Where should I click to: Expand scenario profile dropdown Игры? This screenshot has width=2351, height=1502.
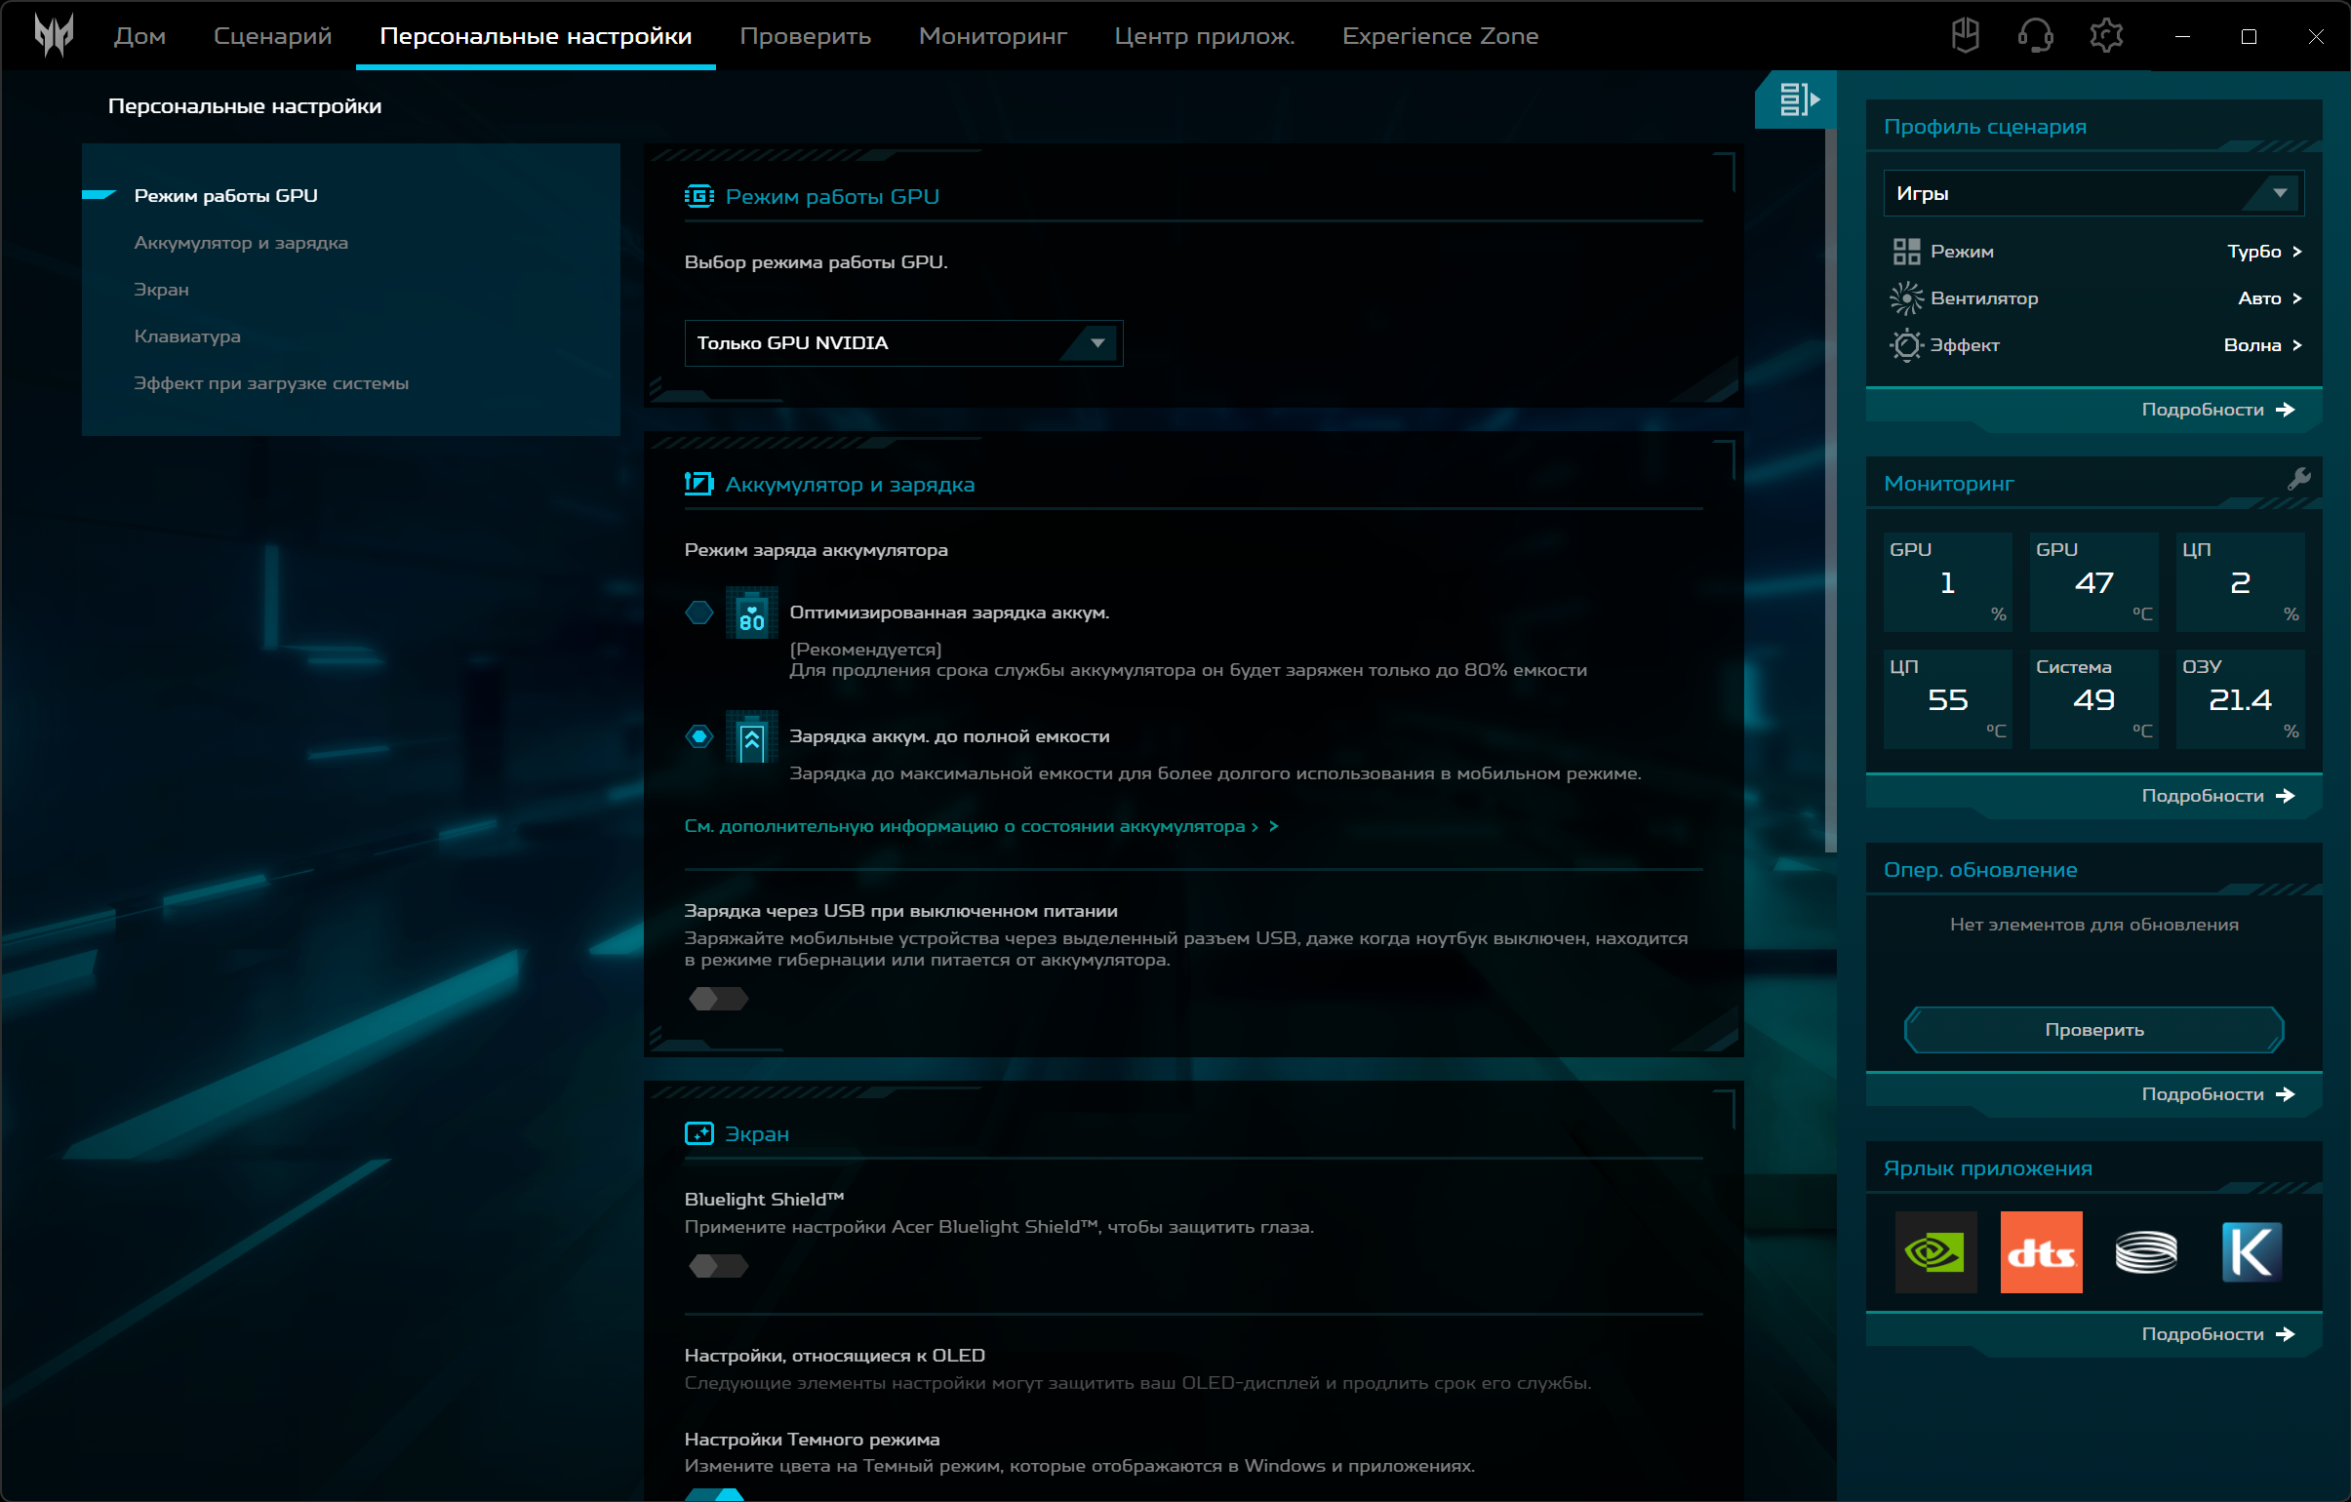tap(2092, 193)
